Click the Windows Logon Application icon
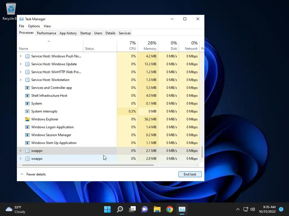This screenshot has height=216, width=289. [27, 127]
